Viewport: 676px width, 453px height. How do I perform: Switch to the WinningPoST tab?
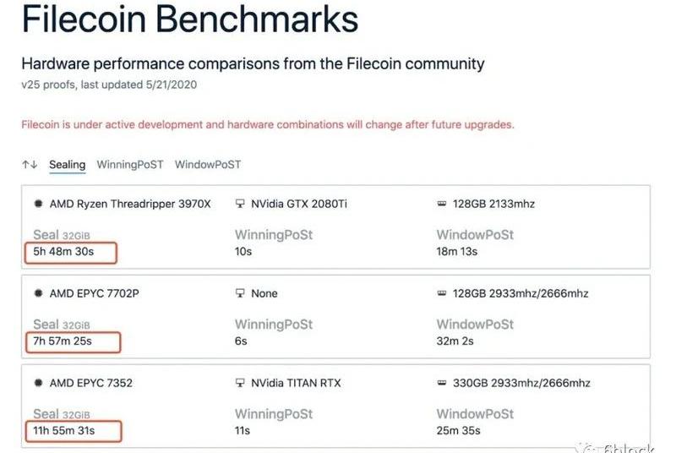[129, 165]
